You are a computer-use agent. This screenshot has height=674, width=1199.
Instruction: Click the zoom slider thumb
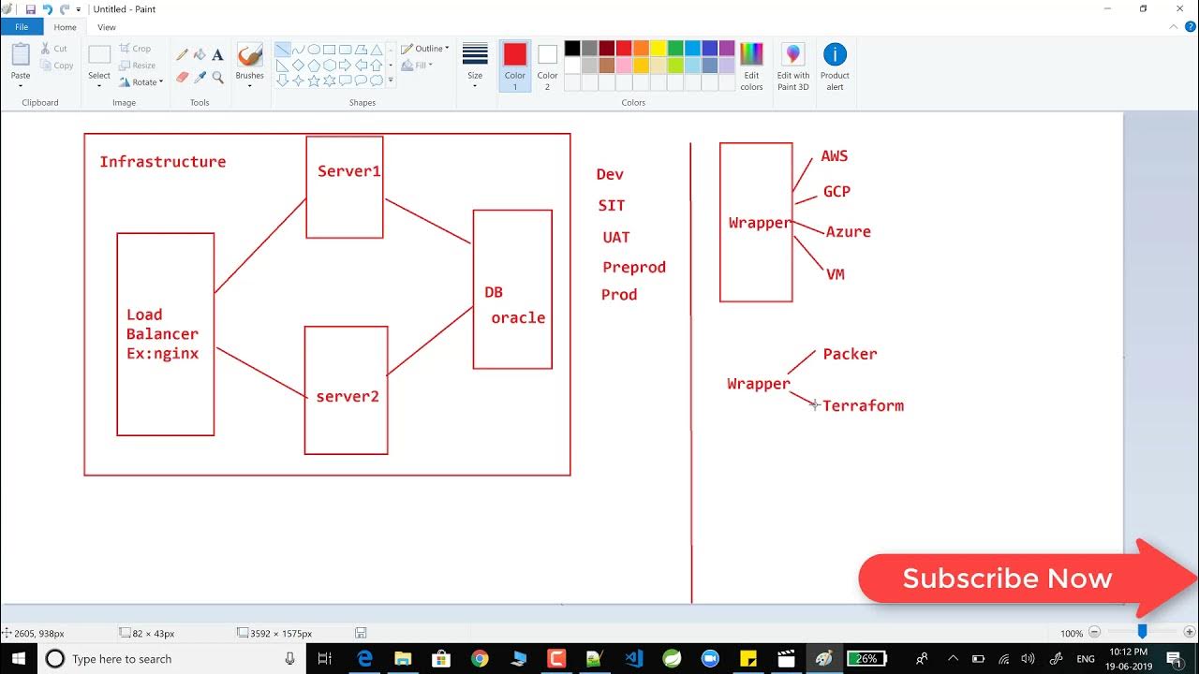1142,632
